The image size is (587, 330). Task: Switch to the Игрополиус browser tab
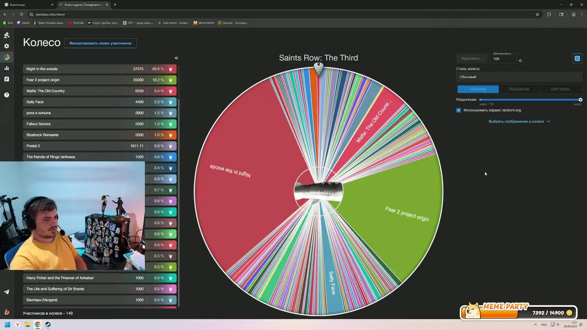point(28,5)
